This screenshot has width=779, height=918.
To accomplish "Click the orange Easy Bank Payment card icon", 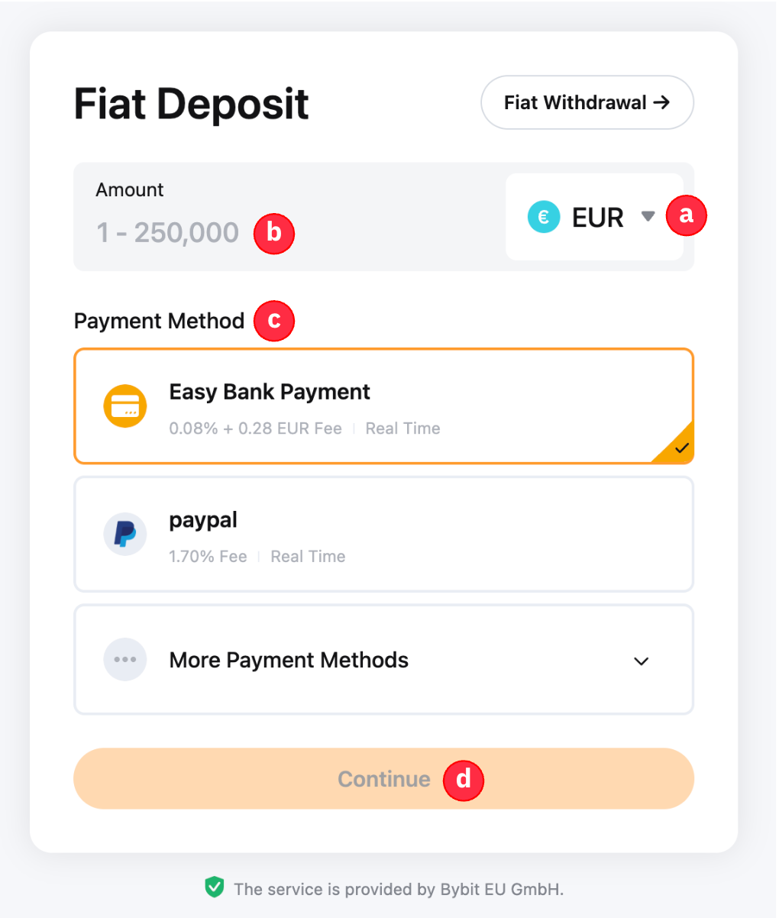I will tap(125, 406).
